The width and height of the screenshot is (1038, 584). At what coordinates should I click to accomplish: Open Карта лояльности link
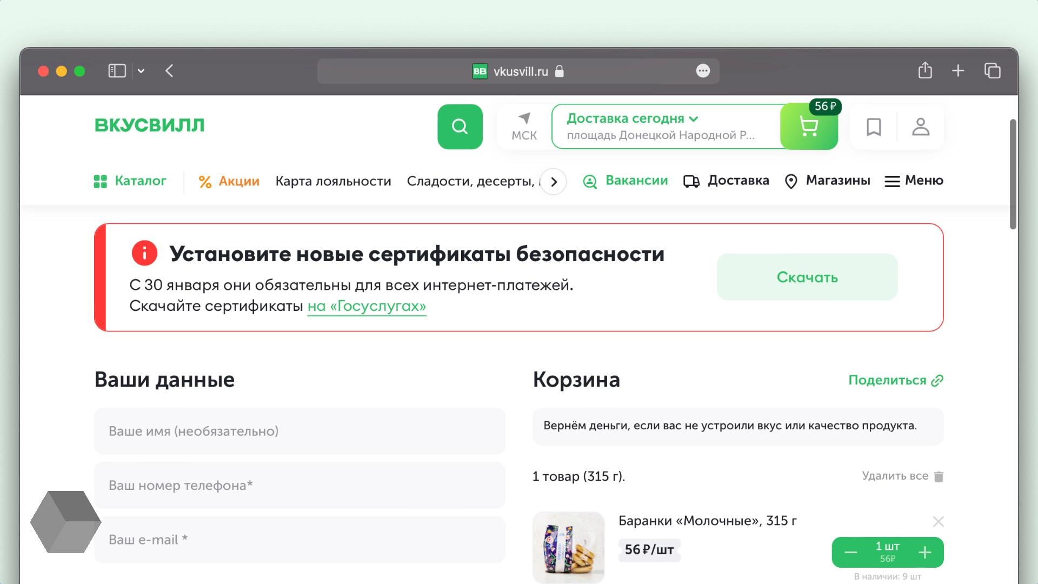(333, 181)
